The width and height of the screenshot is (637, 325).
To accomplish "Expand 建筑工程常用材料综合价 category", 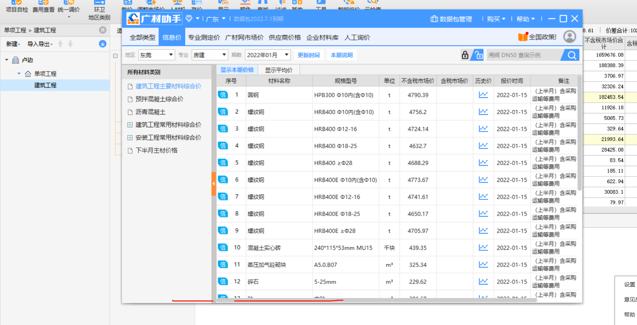I will [130, 125].
